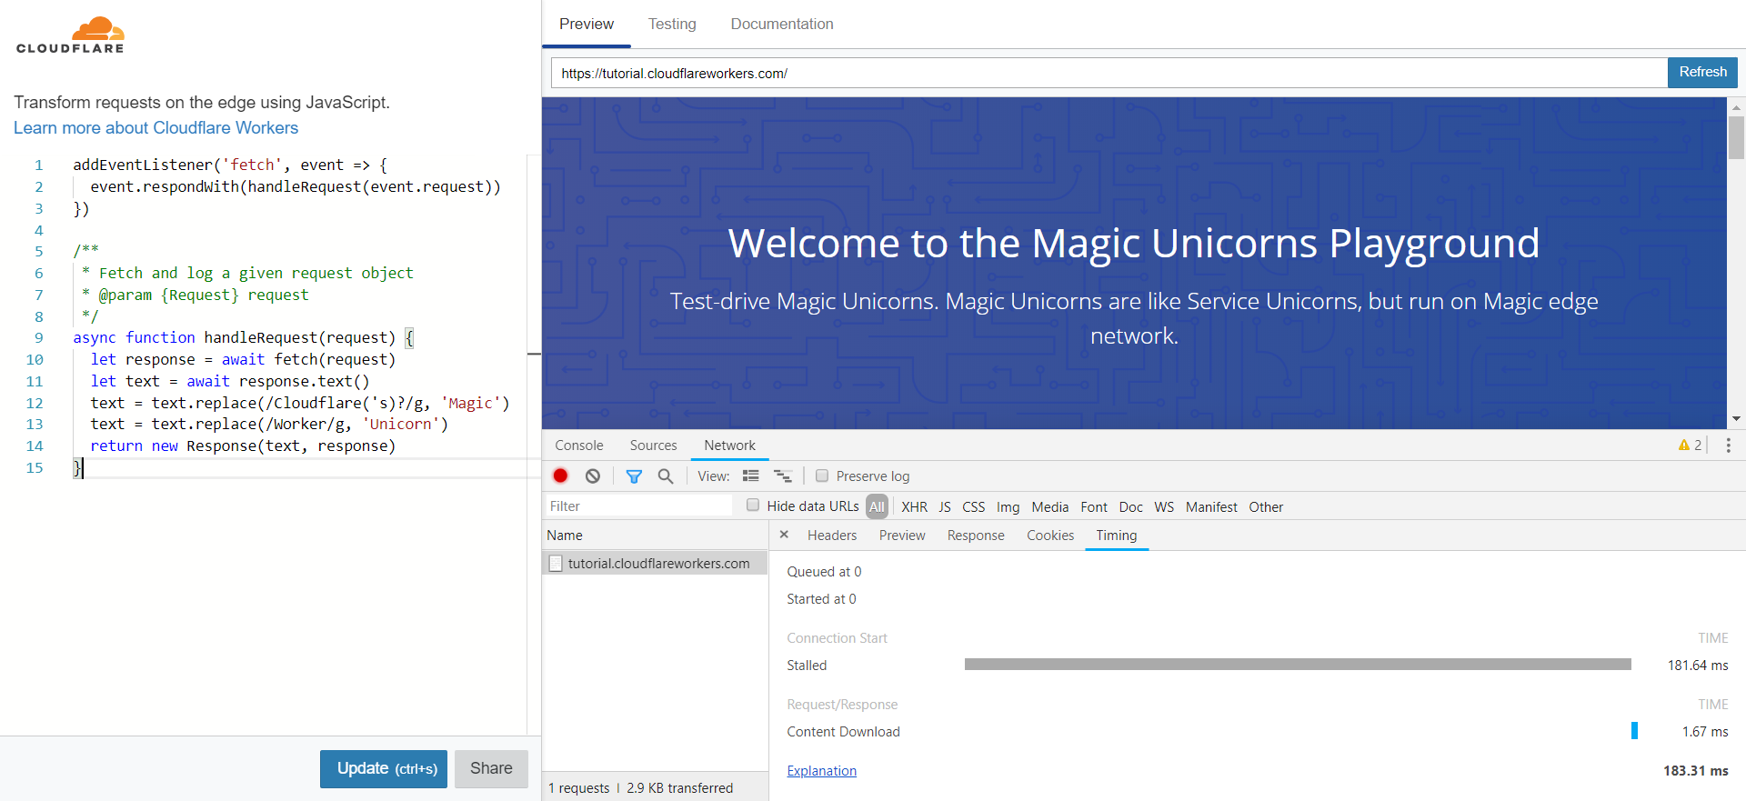Image resolution: width=1746 pixels, height=801 pixels.
Task: Filter requests by CSS
Action: 973,506
